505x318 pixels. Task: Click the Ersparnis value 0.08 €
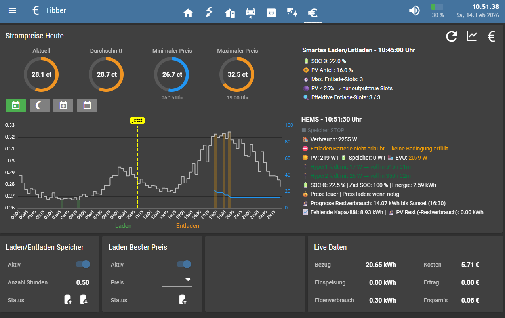click(x=470, y=300)
